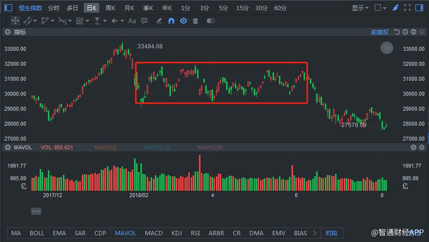
Task: Click the blue paintbrush drawing icon
Action: (396, 8)
